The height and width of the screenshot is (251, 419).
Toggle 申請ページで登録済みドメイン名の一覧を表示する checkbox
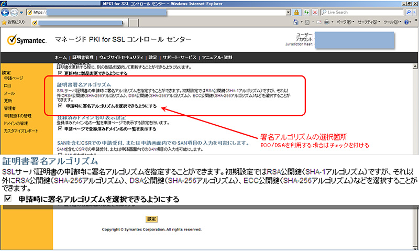[x=60, y=128]
